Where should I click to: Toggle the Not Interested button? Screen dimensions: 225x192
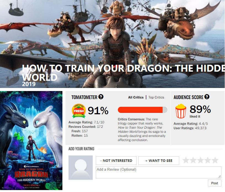[116, 161]
